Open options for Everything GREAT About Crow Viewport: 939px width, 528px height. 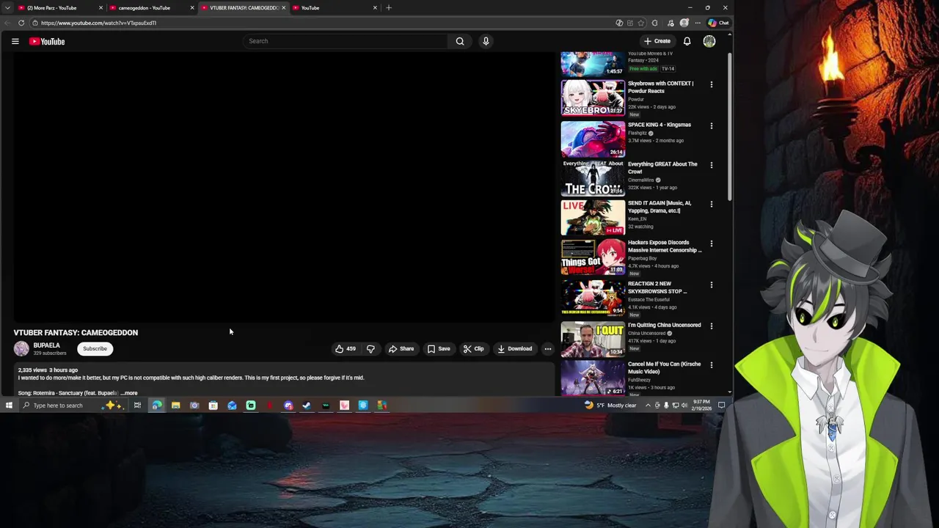tap(711, 165)
